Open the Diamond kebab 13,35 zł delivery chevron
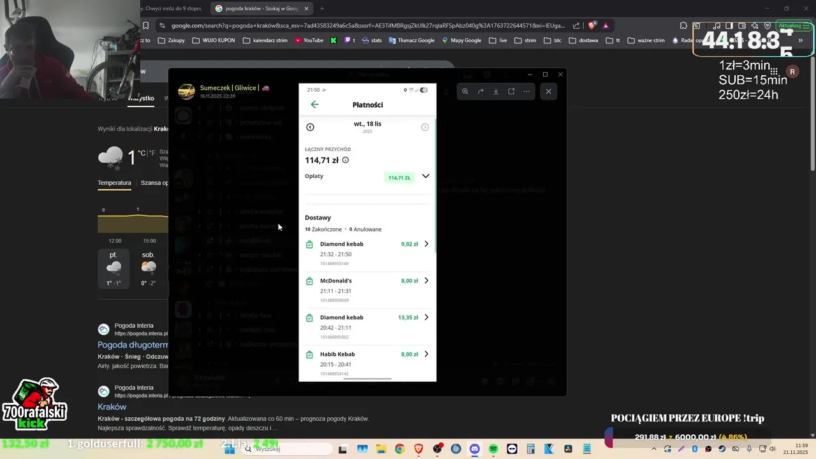This screenshot has height=459, width=816. pos(426,317)
